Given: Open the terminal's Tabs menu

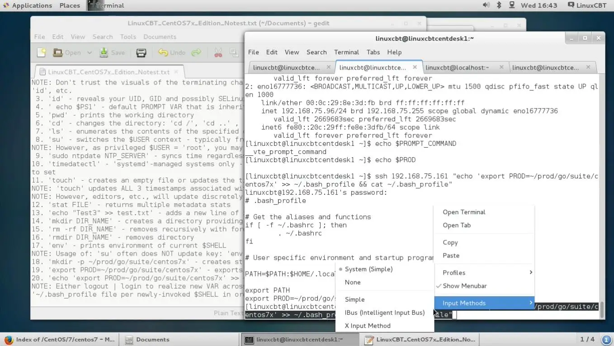Looking at the screenshot, I should point(373,52).
